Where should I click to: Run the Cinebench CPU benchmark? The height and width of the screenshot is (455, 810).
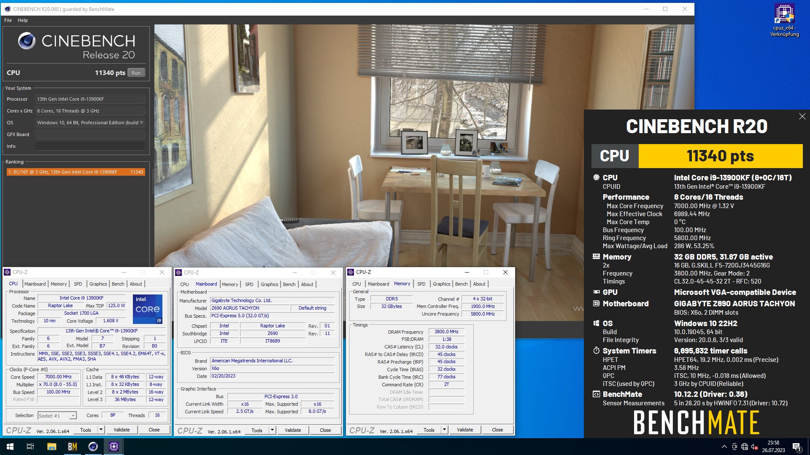[136, 73]
